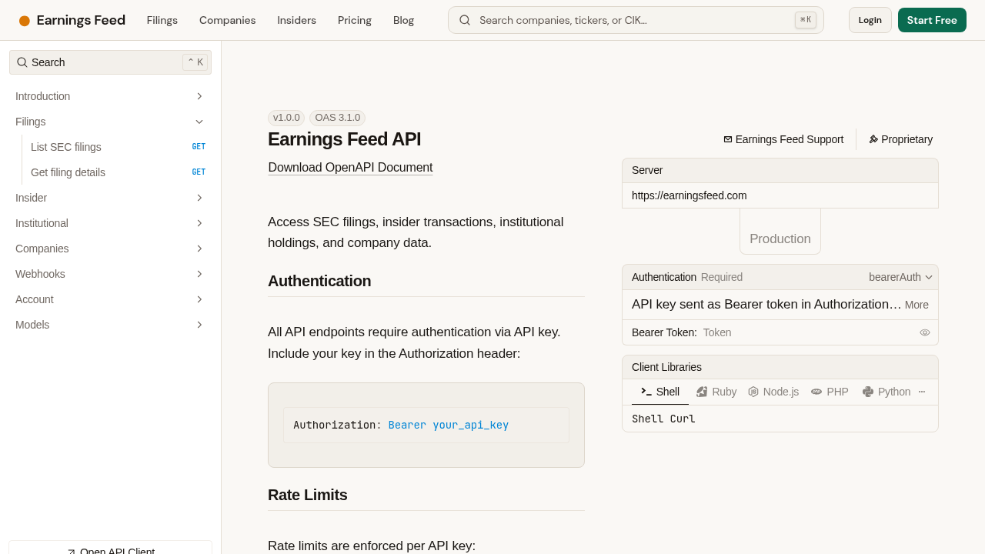Click the Earnings Feed brand name

click(x=81, y=20)
